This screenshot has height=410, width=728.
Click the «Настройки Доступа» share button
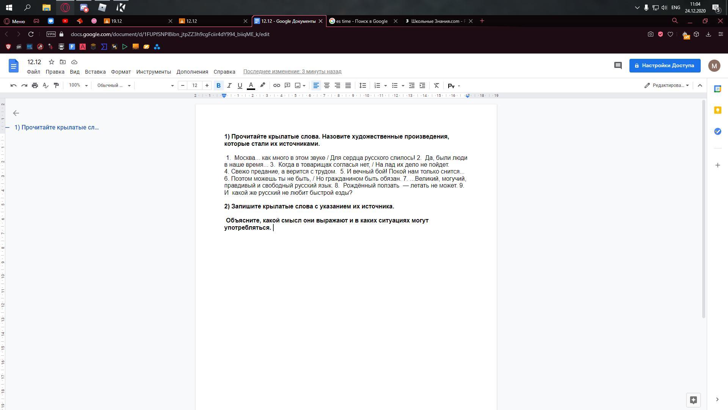point(665,65)
